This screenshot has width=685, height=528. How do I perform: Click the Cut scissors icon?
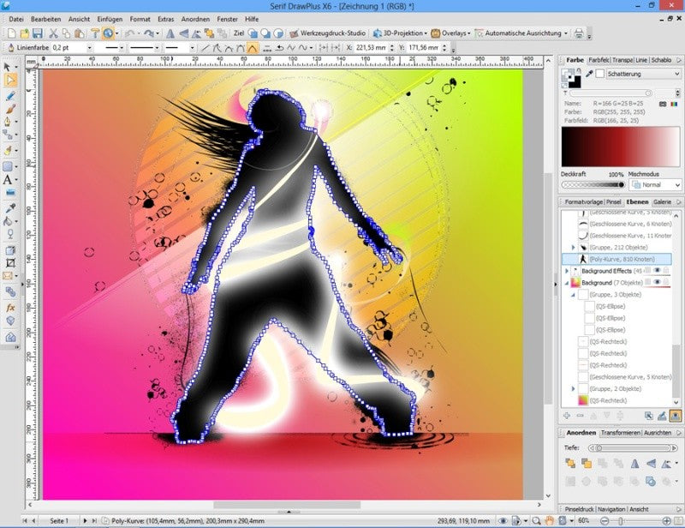click(x=53, y=33)
